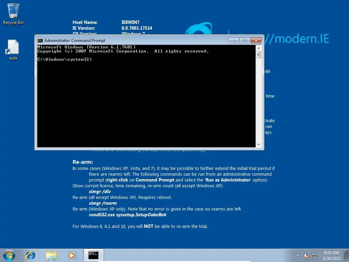Image resolution: width=349 pixels, height=262 pixels.
Task: Click the Show desktop strip at taskbar end
Action: coord(347,255)
